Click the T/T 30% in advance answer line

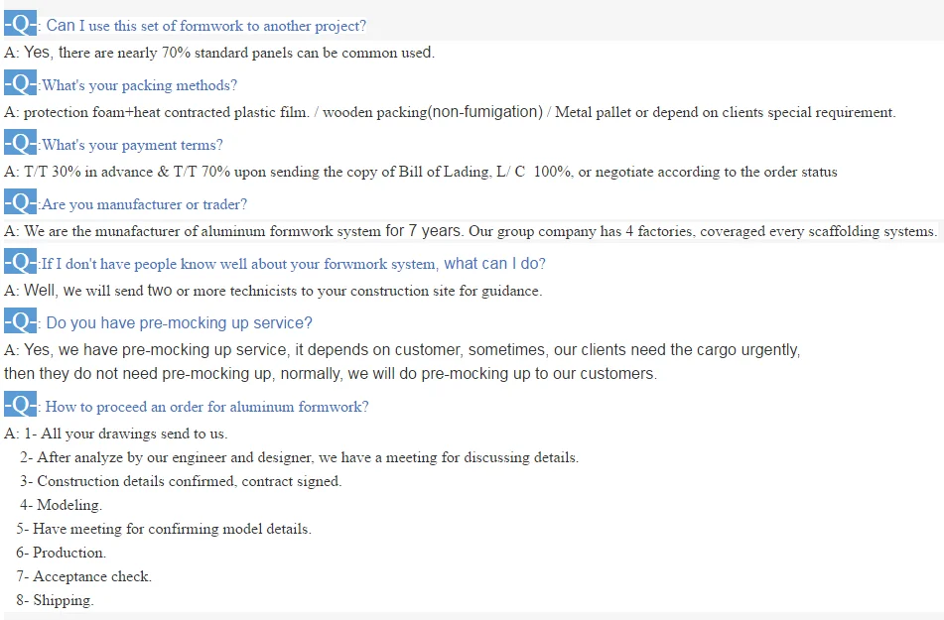click(x=421, y=173)
